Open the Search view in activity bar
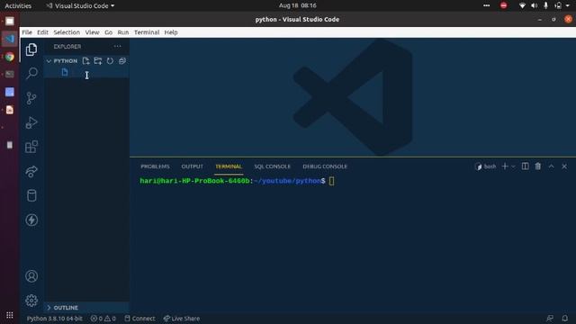This screenshot has height=324, width=576. point(31,74)
